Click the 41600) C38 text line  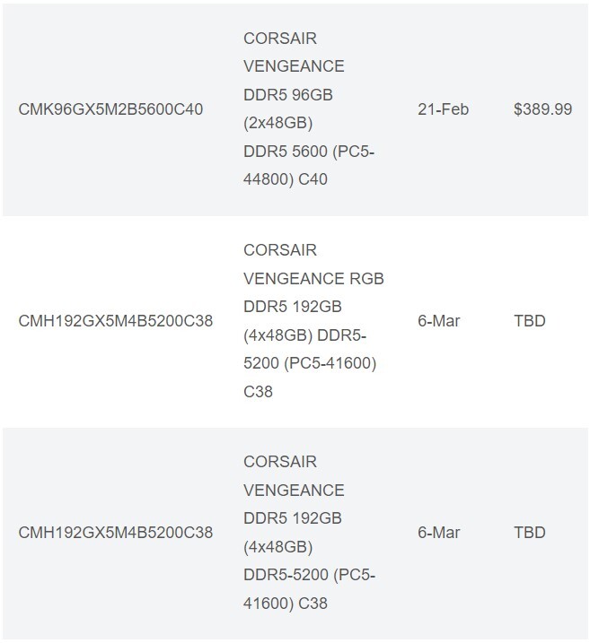pyautogui.click(x=286, y=604)
